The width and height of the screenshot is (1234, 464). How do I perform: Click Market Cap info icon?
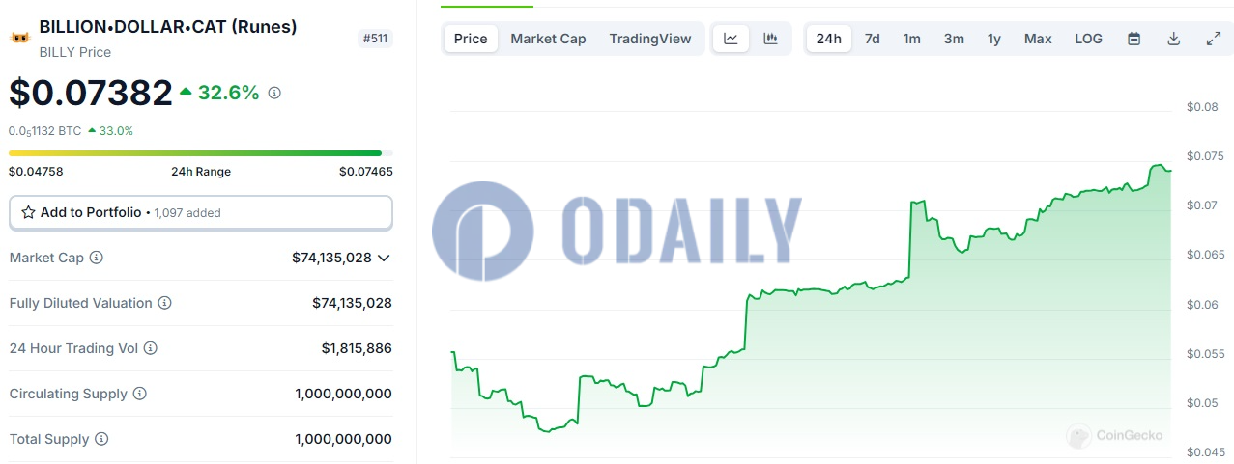click(97, 258)
